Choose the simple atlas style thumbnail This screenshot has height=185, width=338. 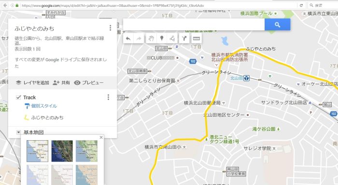tap(86, 175)
